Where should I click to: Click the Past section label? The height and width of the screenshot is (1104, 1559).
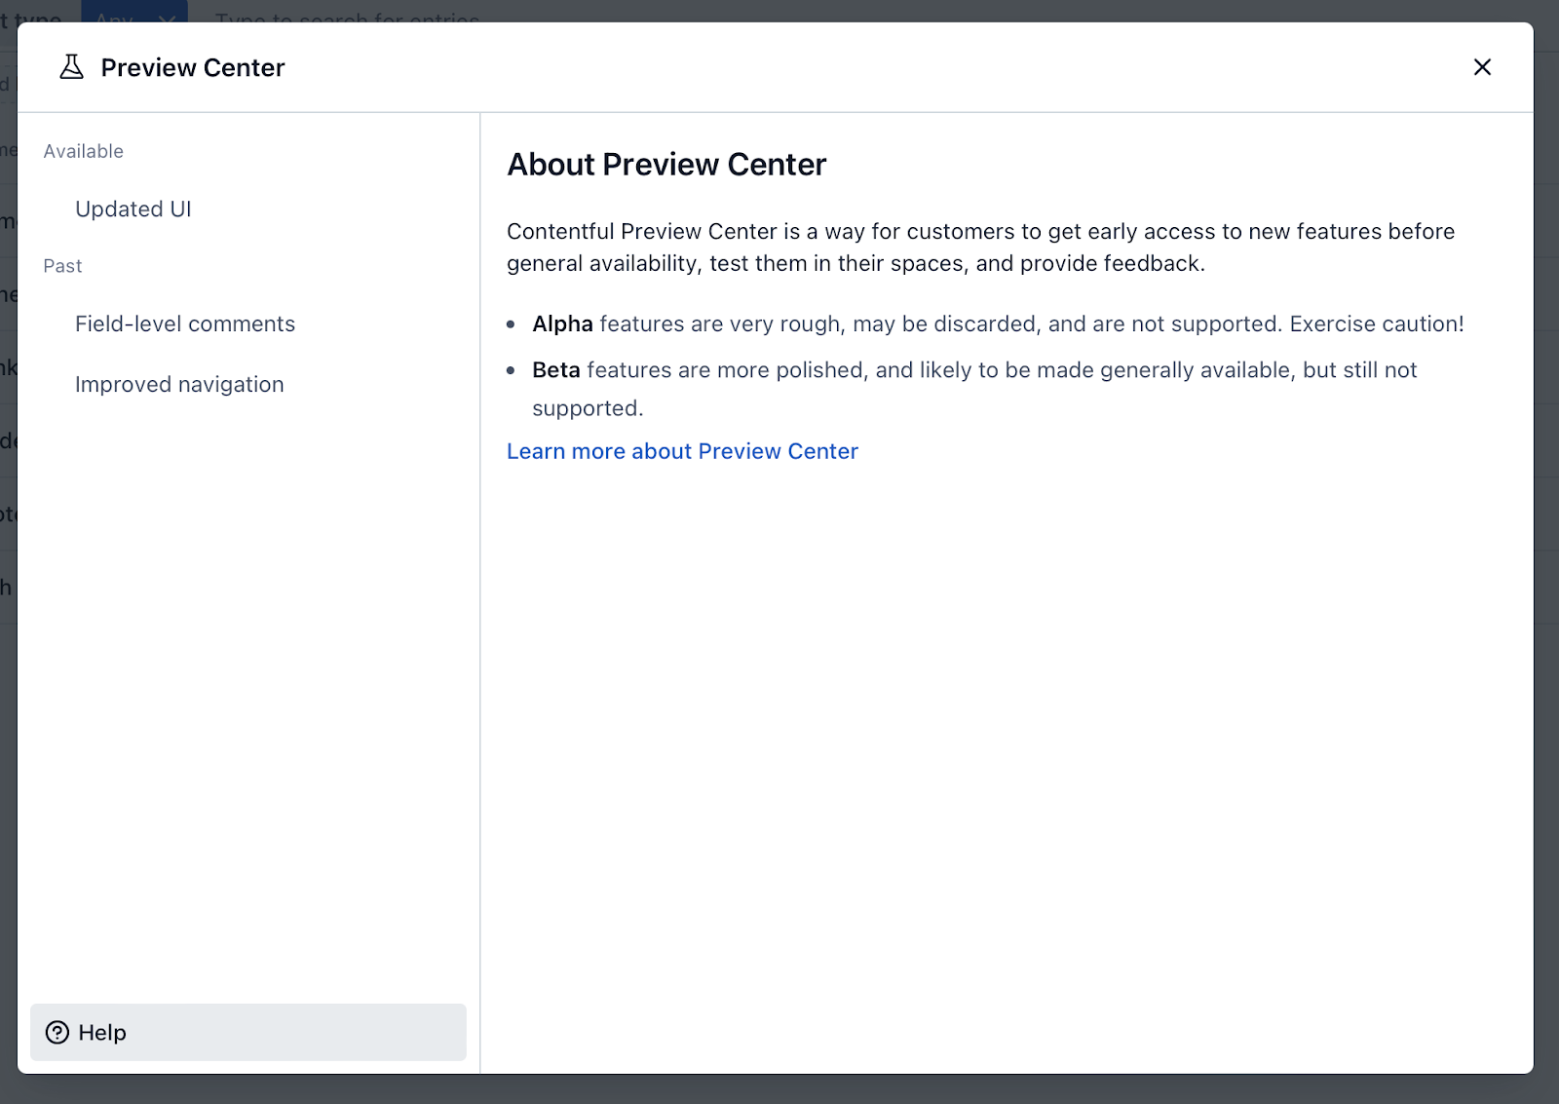[x=62, y=266]
